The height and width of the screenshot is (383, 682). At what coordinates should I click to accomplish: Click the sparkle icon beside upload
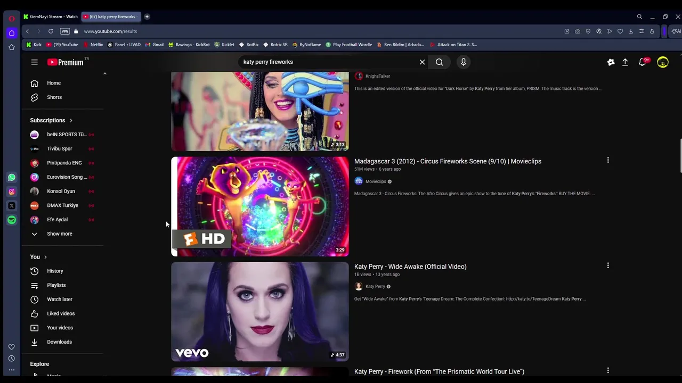[611, 62]
